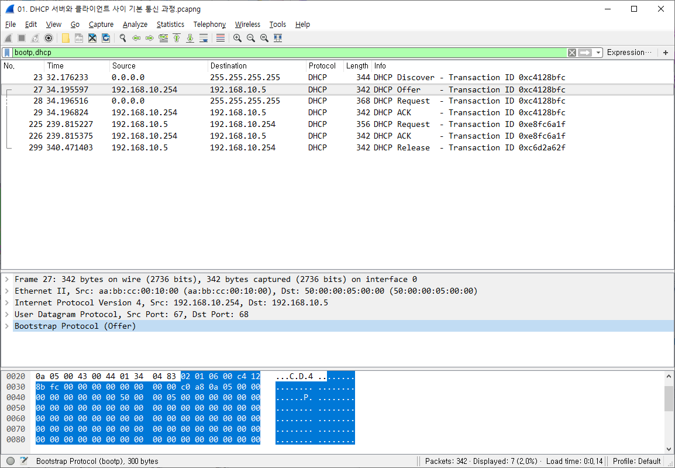675x468 pixels.
Task: Click the hex pane vertical scrollbar thumb
Action: click(669, 399)
